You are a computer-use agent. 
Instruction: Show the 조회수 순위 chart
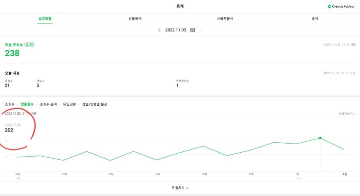coord(48,104)
